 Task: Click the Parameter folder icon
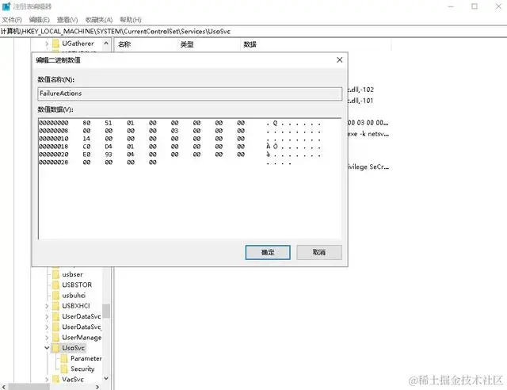[x=64, y=358]
